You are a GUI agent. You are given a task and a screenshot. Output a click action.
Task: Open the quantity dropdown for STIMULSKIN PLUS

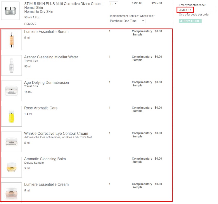[x=113, y=4]
